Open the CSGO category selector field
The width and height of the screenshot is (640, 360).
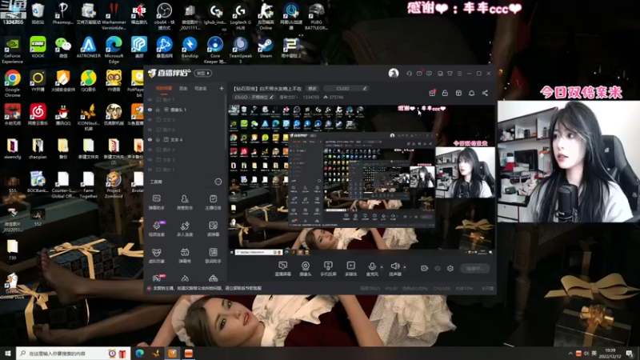(x=346, y=88)
